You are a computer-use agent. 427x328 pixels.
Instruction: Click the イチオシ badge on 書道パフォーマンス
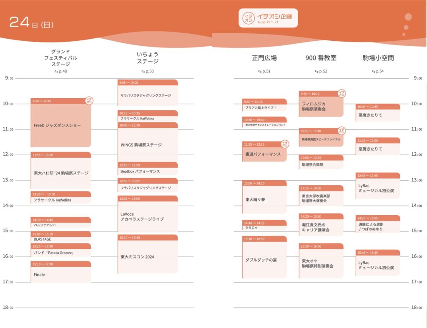[285, 144]
